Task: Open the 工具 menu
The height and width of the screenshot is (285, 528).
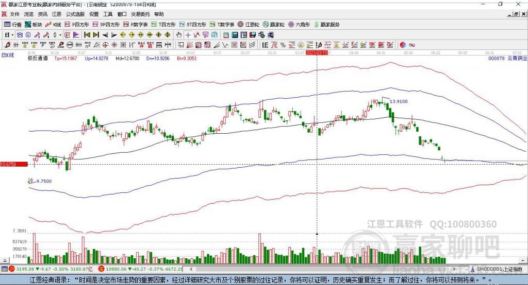Action: tap(108, 14)
